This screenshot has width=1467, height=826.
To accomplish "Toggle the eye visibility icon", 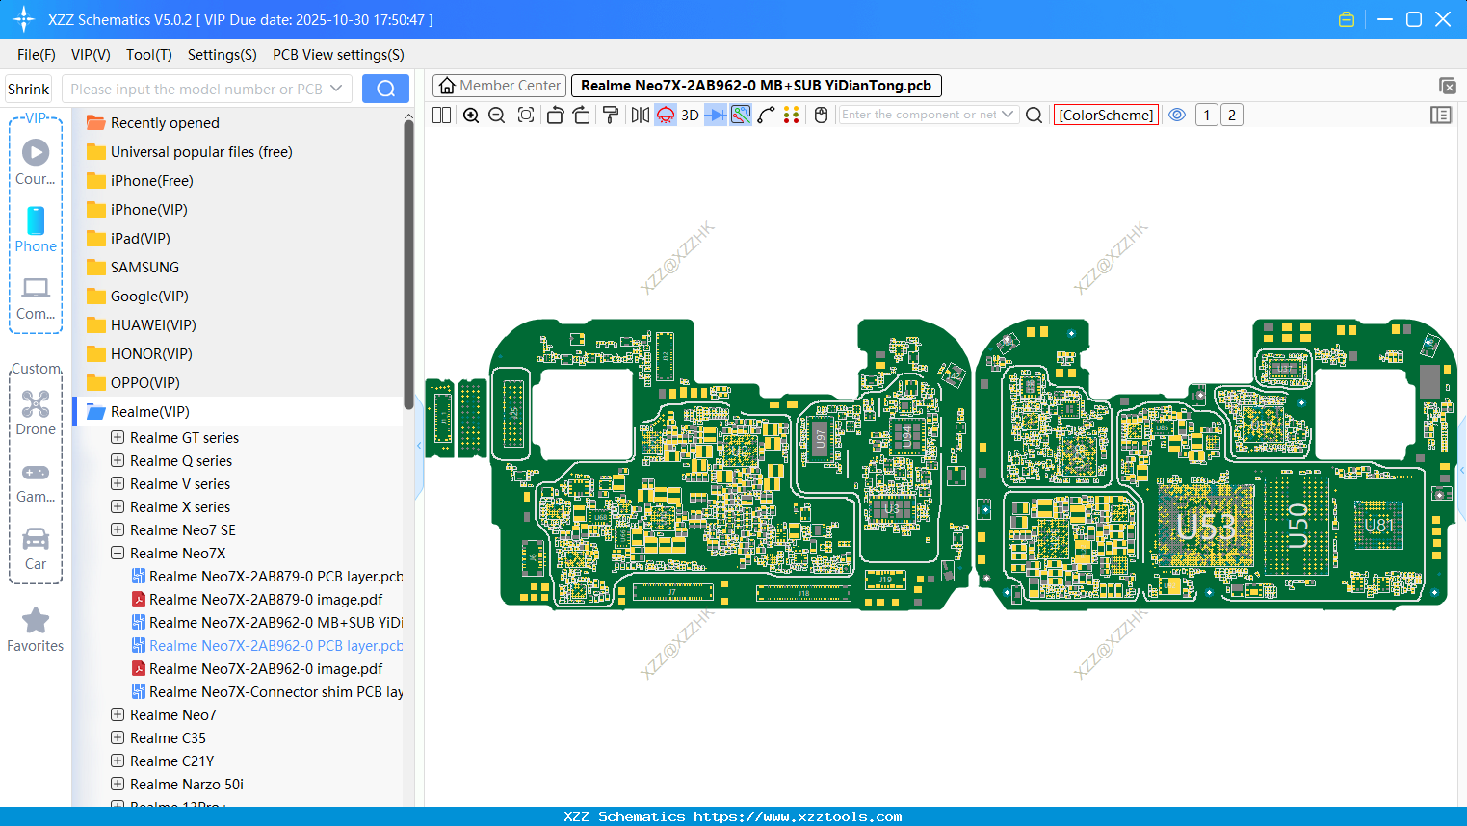I will click(1177, 115).
